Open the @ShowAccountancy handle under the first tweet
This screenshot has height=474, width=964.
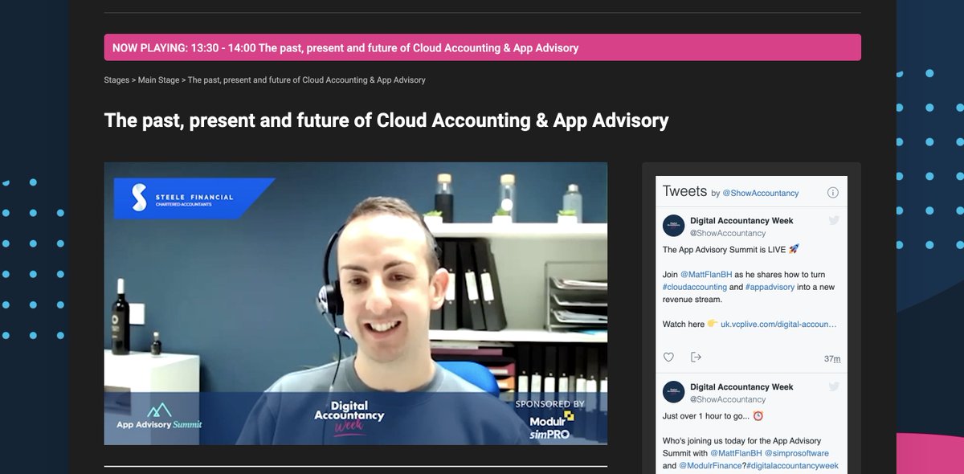[x=728, y=233]
